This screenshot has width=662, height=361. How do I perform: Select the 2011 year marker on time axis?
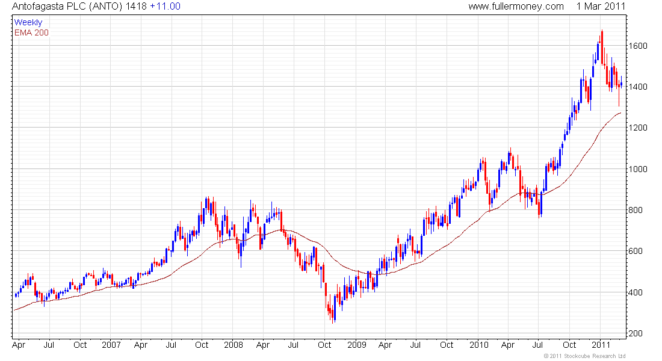(x=600, y=345)
